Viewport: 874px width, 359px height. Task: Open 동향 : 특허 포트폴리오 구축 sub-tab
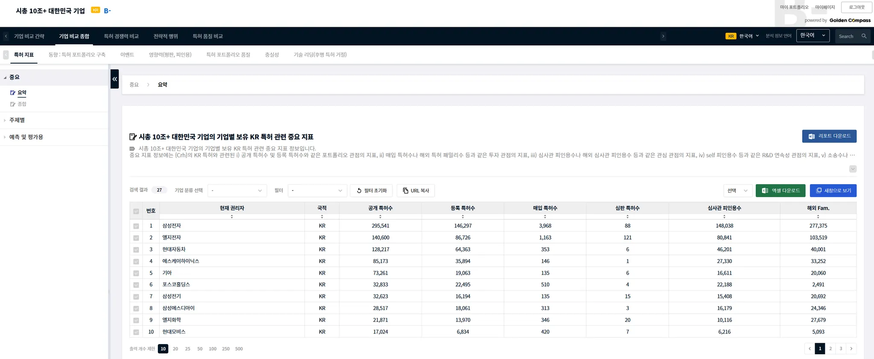click(77, 55)
